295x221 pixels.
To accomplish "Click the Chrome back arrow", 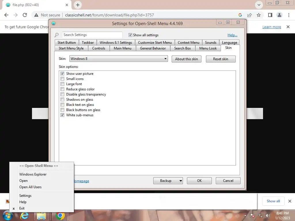I will coord(6,15).
